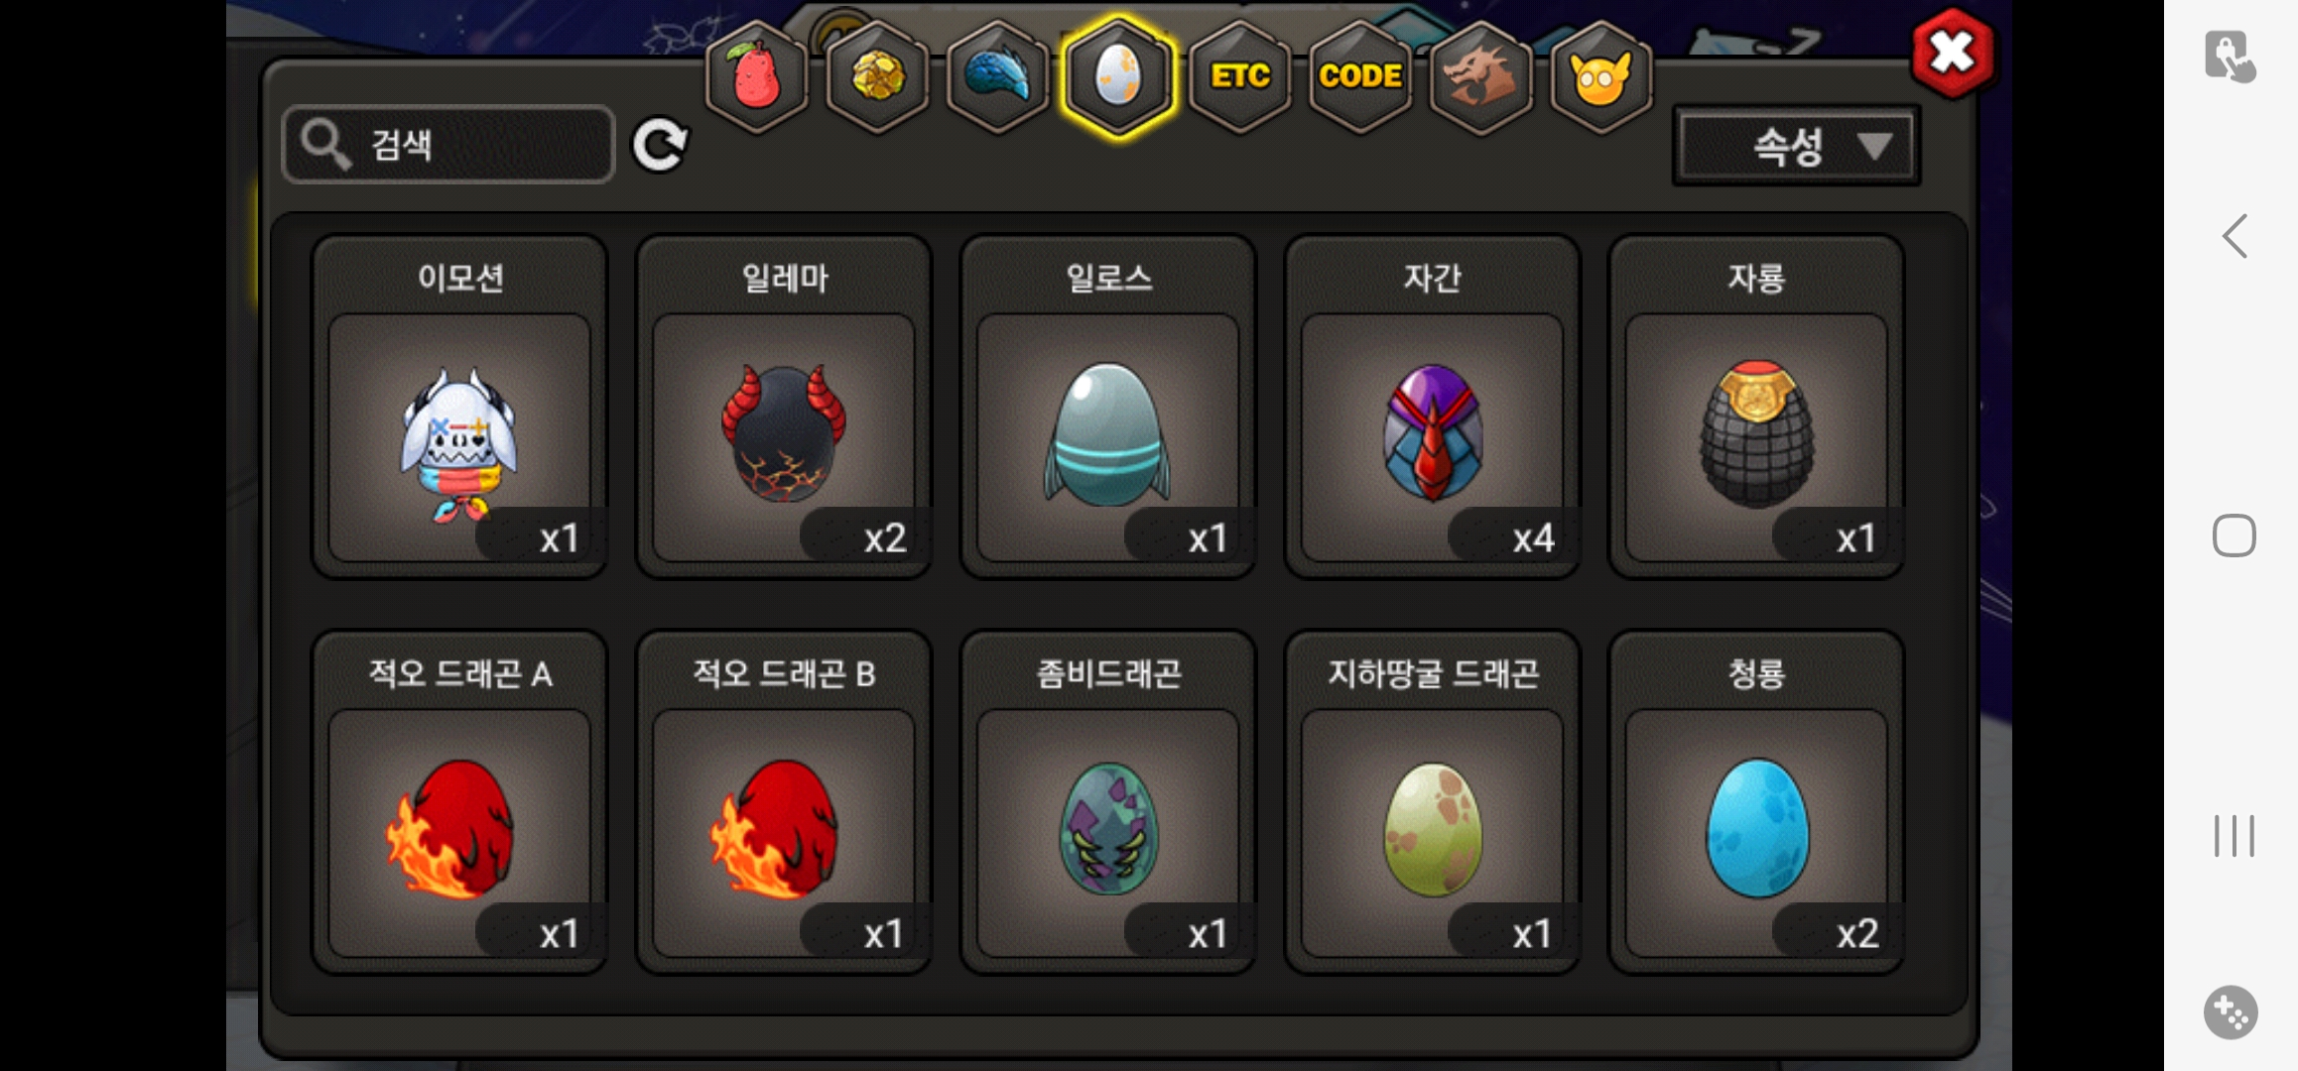Choose the 청룡 blue egg
The image size is (2298, 1071).
tap(1756, 802)
